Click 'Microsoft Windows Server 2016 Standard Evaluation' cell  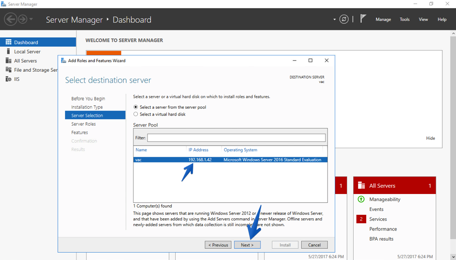coord(272,160)
